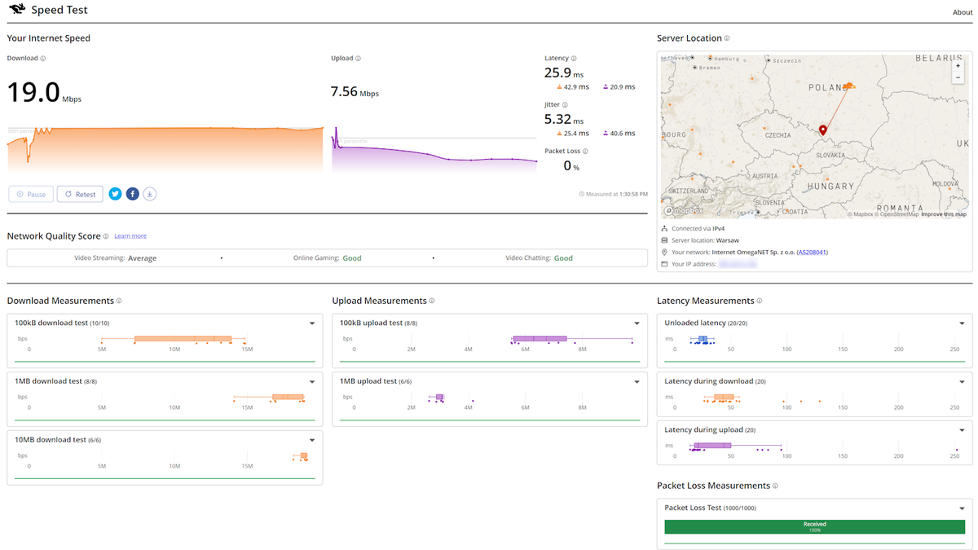Open the Learn more link
978x550 pixels.
(x=130, y=235)
